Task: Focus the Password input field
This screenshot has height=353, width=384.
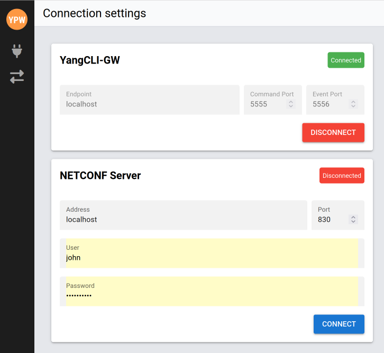Action: 212,295
